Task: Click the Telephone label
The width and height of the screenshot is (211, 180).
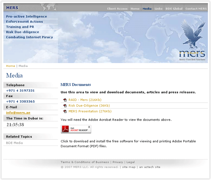Action: (x=15, y=85)
